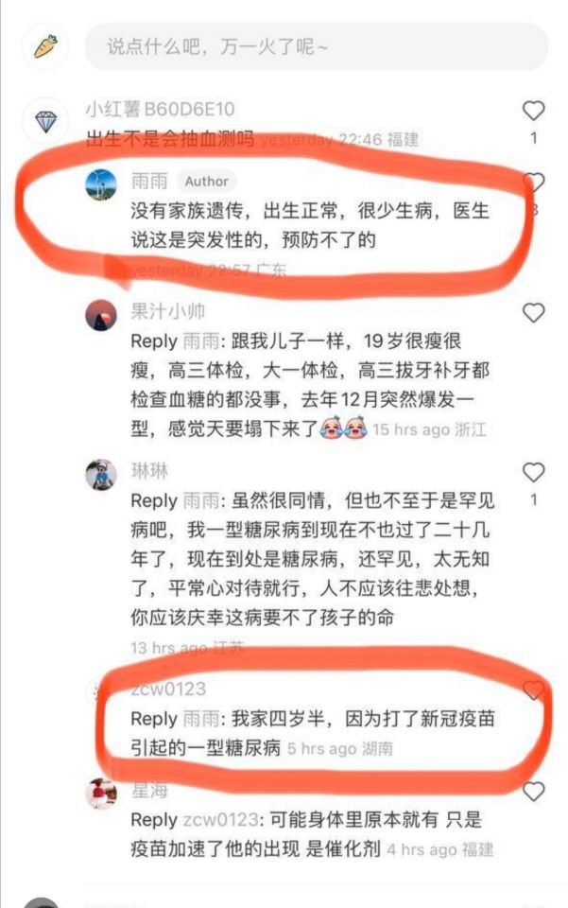The width and height of the screenshot is (568, 908).
Task: Tap the heart on 琳琳's reply
Action: [x=533, y=473]
